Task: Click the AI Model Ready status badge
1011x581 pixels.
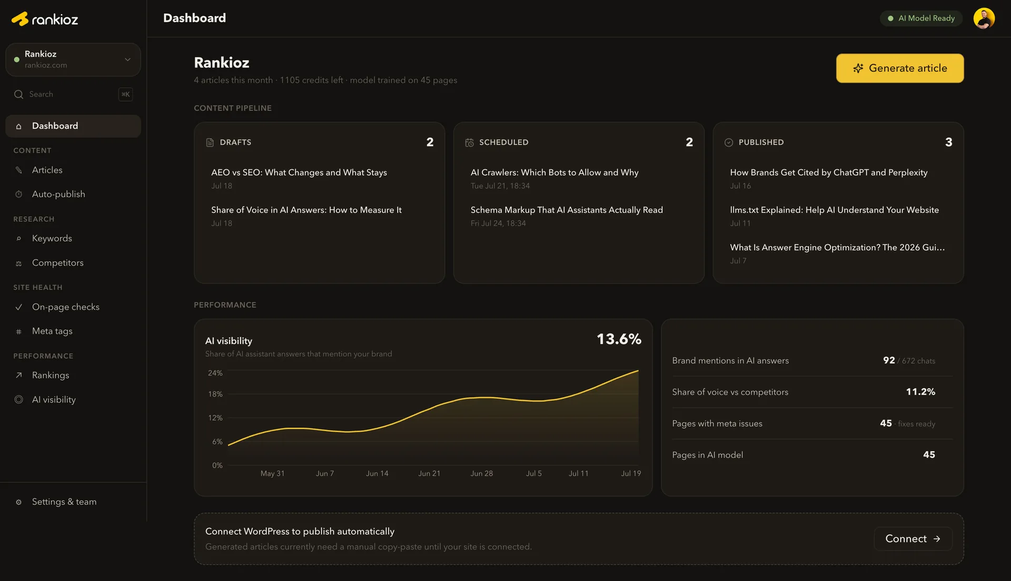Action: click(921, 18)
